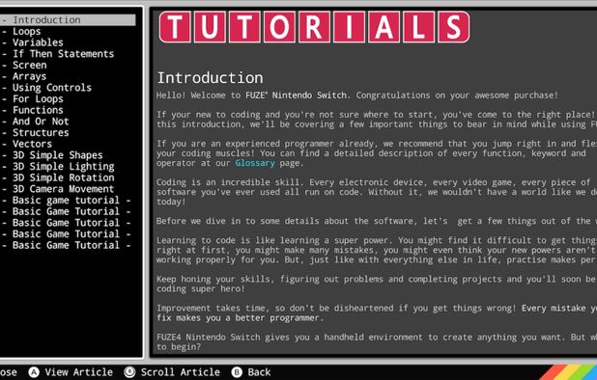Open the 3D Simple Rotation tutorial
This screenshot has height=380, width=597.
(x=63, y=177)
